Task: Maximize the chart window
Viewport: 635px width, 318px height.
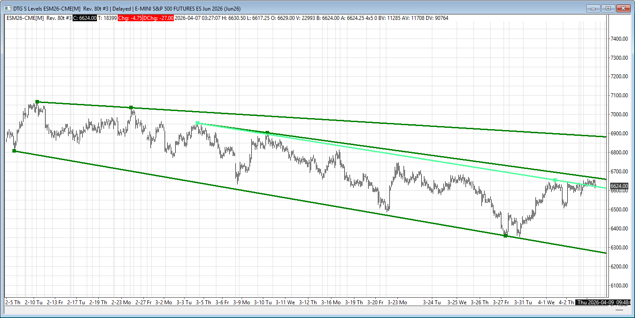Action: coord(608,8)
